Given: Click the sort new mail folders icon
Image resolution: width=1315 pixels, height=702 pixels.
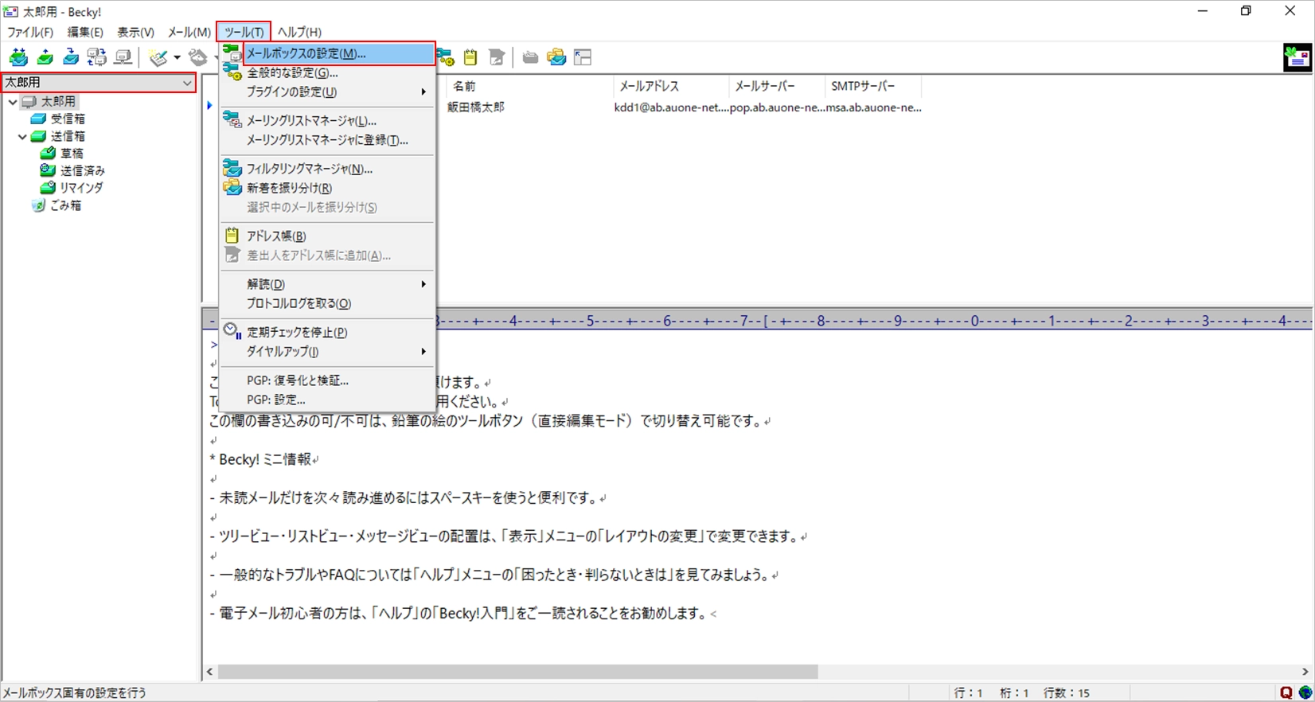Looking at the screenshot, I should pyautogui.click(x=556, y=57).
